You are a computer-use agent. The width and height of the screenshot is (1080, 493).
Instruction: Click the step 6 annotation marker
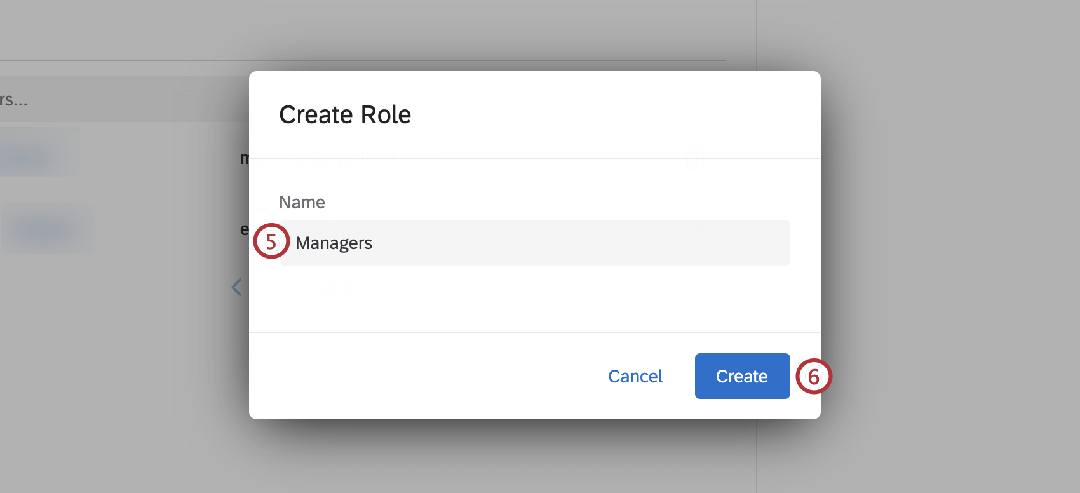[x=814, y=377]
